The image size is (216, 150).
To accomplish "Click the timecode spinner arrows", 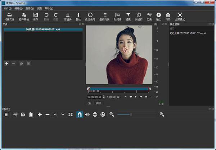I will (x=104, y=97).
